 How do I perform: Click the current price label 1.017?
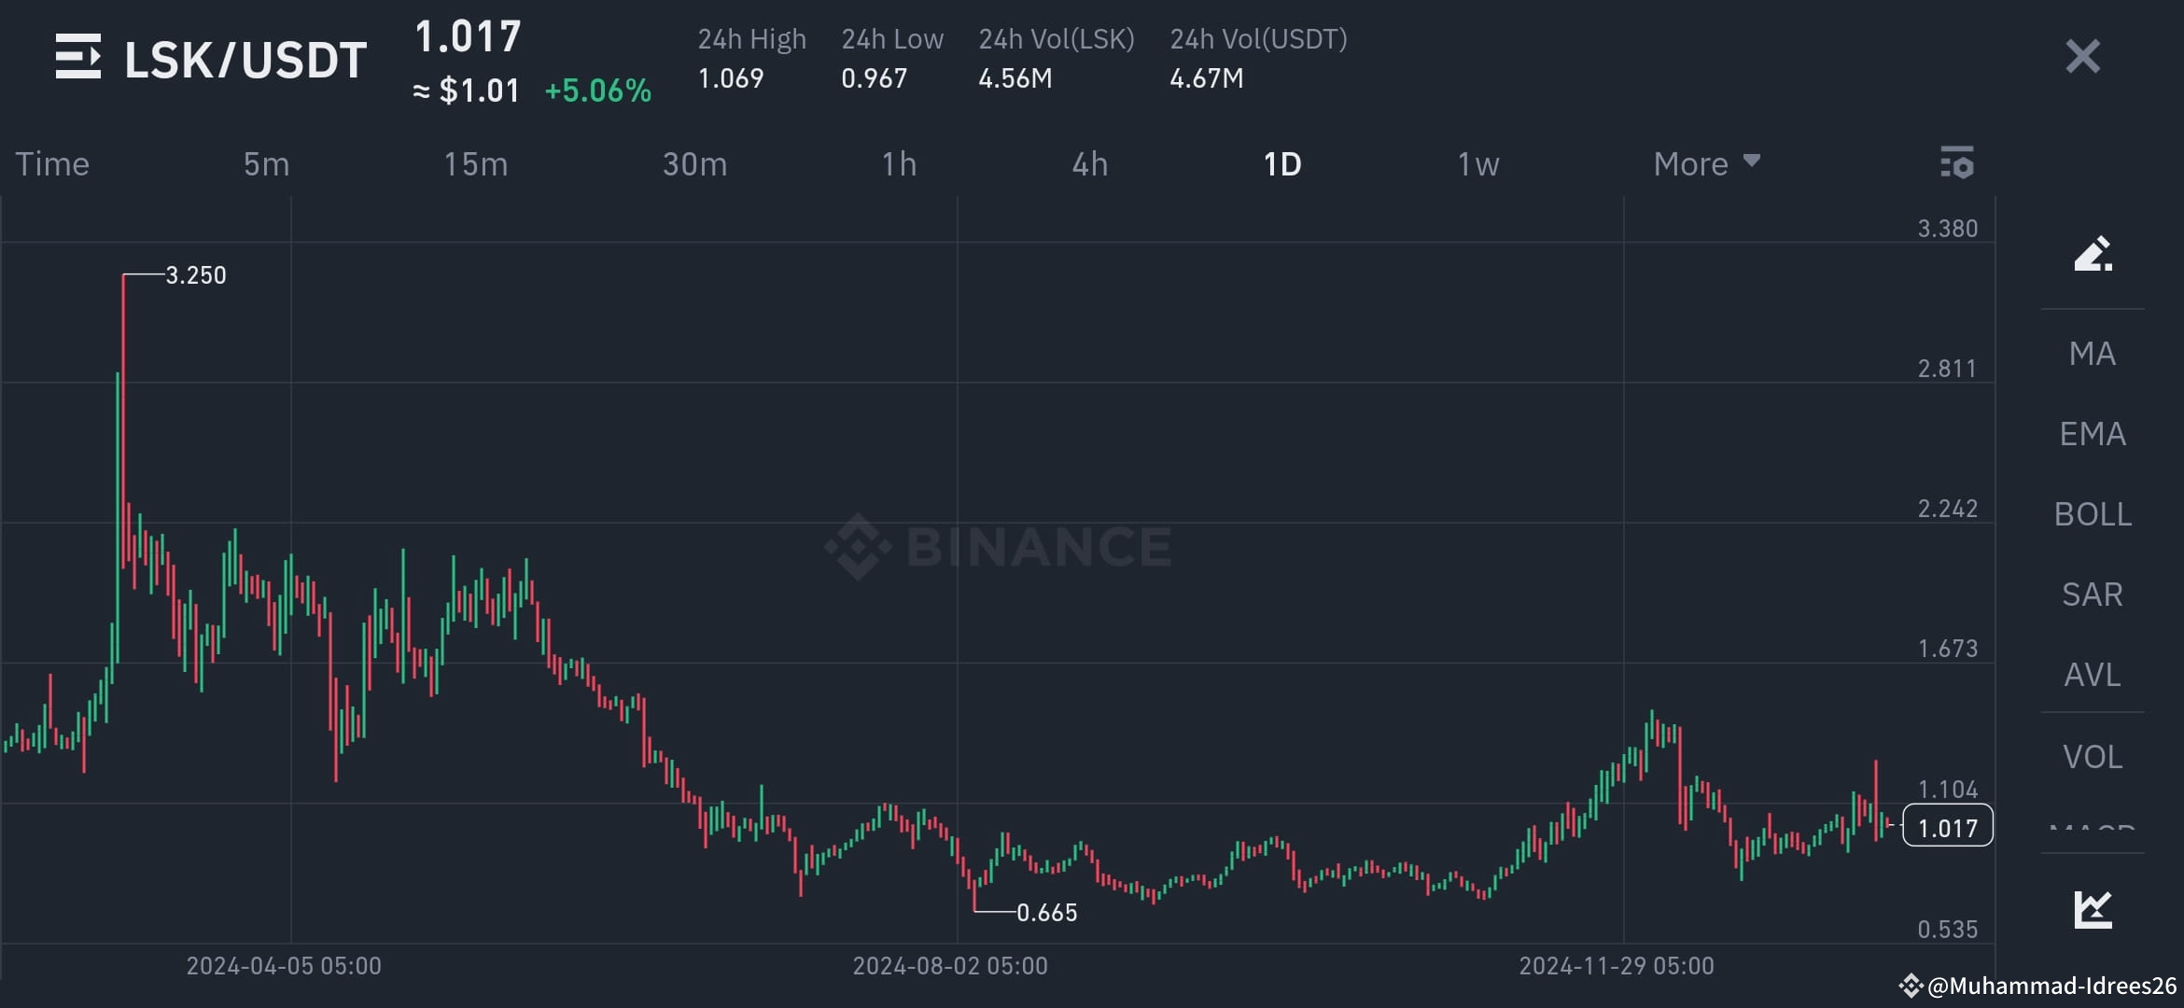click(1947, 827)
